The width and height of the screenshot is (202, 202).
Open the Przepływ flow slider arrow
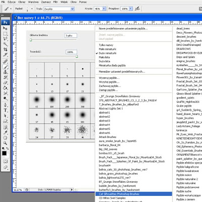tap(131, 9)
